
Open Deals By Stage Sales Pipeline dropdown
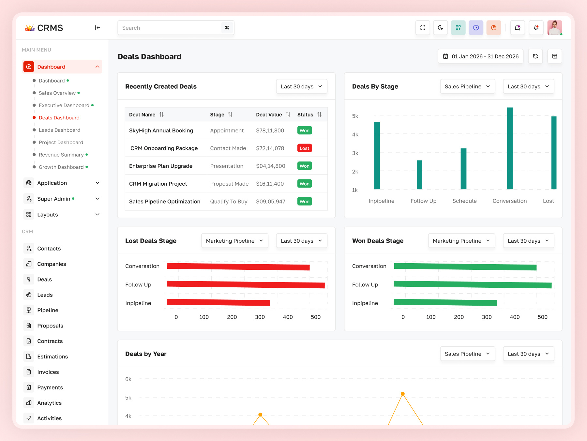point(467,86)
